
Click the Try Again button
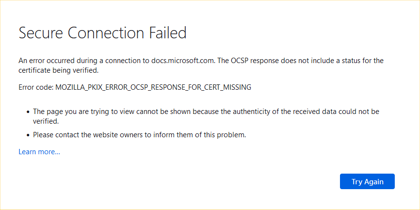(x=367, y=182)
